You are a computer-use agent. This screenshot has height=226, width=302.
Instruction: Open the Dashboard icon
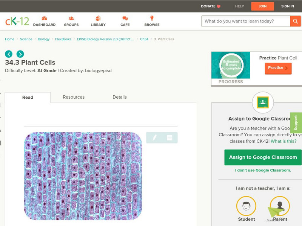coord(44,19)
